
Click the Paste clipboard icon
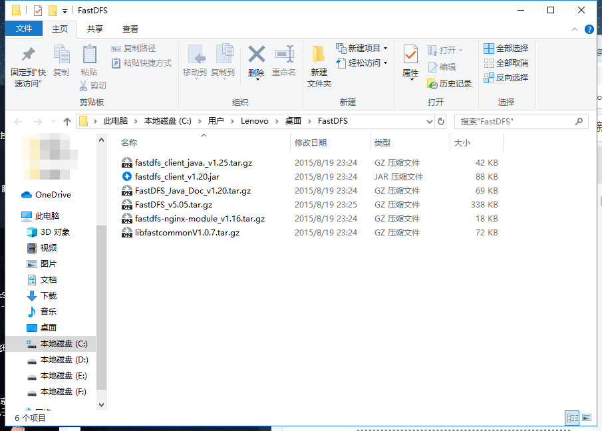tap(89, 55)
